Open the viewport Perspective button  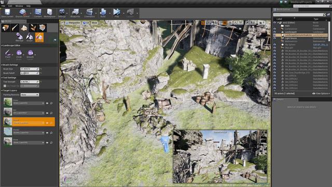[x=73, y=23]
